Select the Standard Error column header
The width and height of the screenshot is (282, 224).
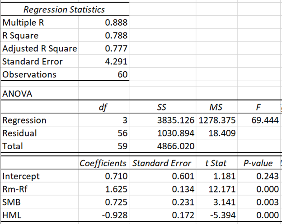point(162,163)
